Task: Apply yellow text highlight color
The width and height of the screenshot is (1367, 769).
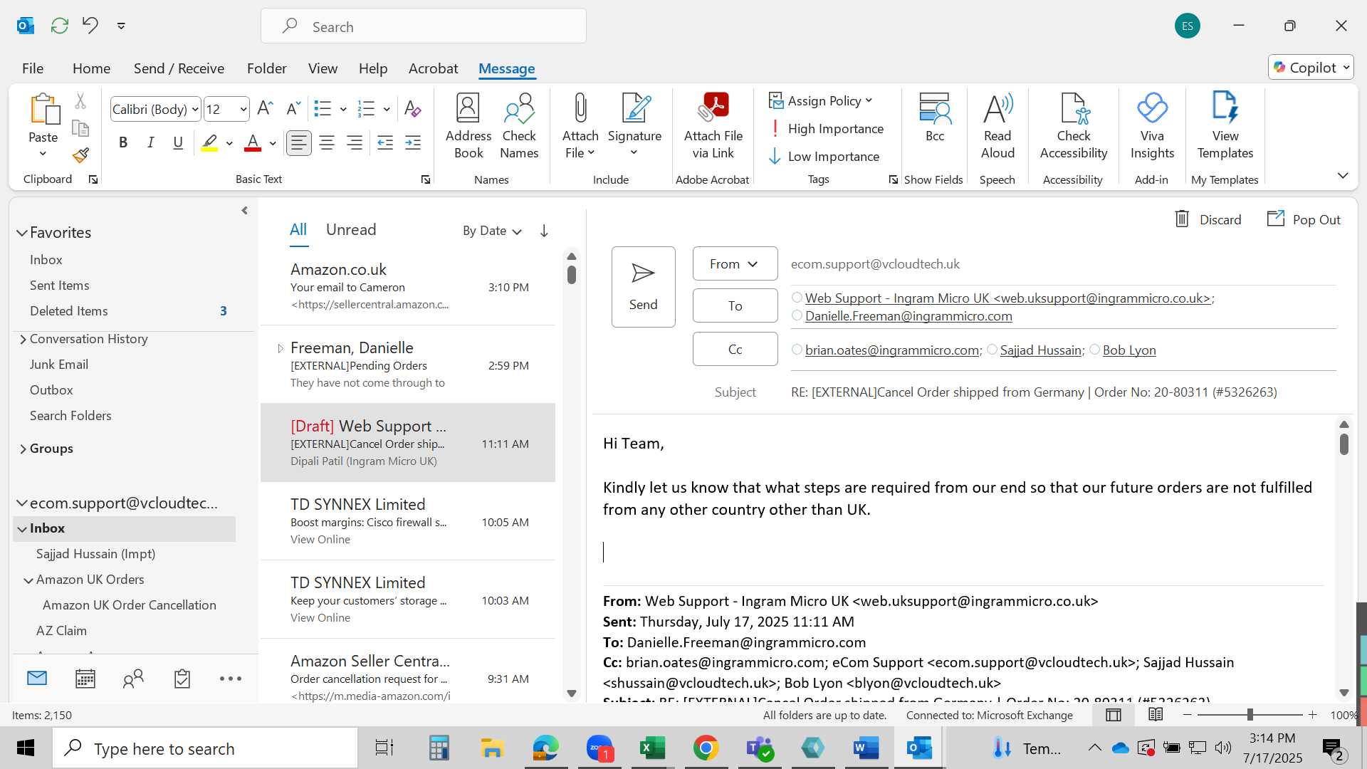Action: [x=209, y=142]
